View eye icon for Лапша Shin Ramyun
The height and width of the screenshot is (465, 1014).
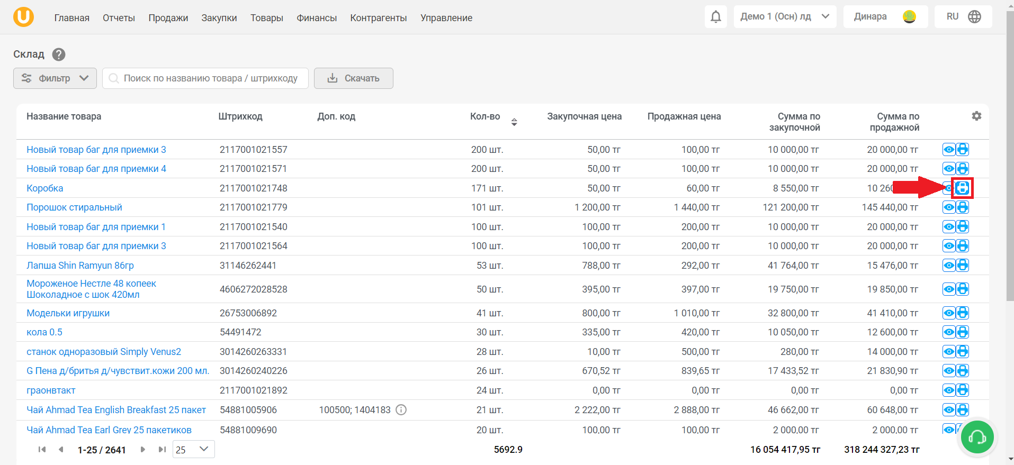click(x=949, y=265)
